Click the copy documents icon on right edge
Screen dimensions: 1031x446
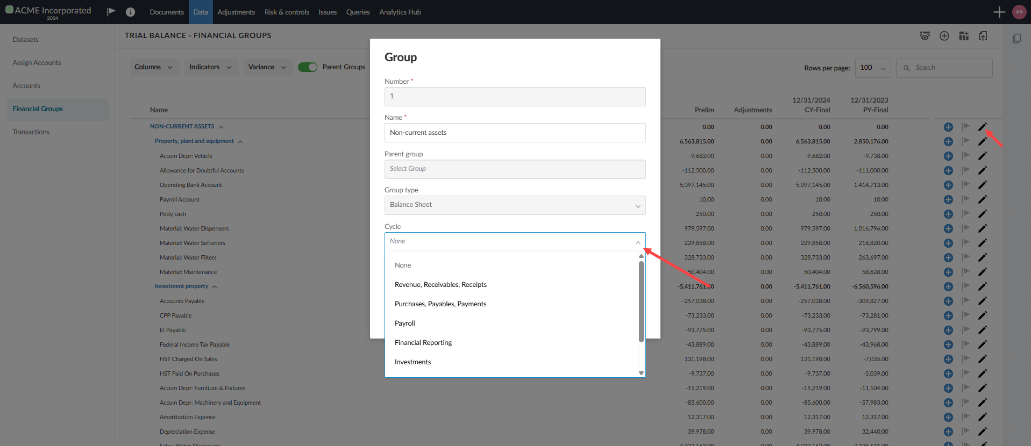tap(1016, 39)
